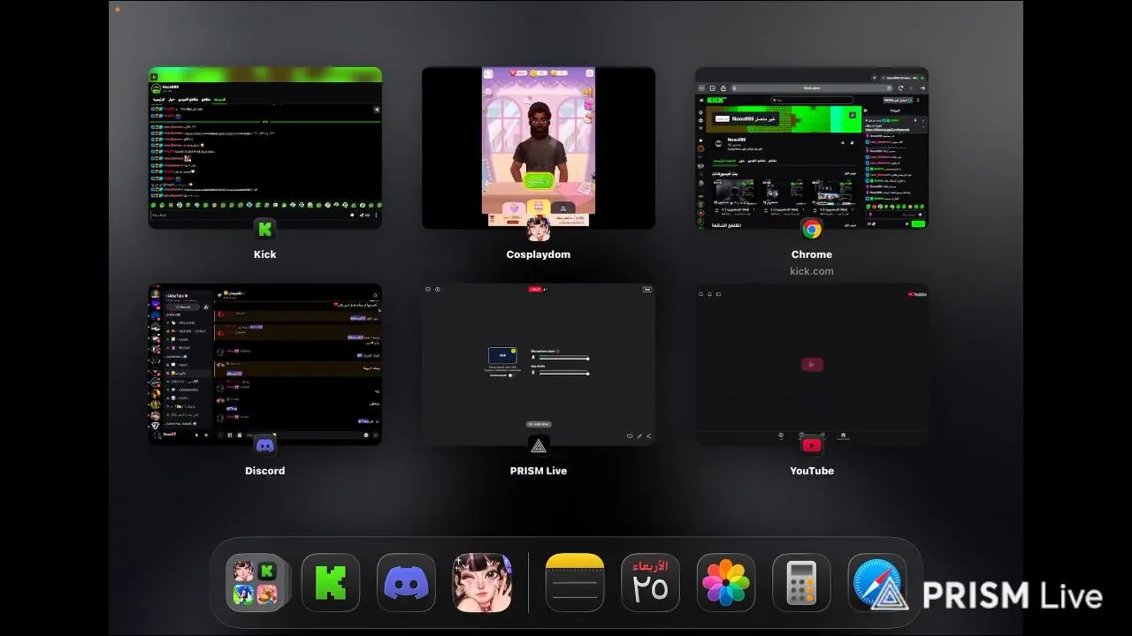Screen dimensions: 1132x636
Task: Click the "YouTube" label under its card
Action: click(812, 471)
